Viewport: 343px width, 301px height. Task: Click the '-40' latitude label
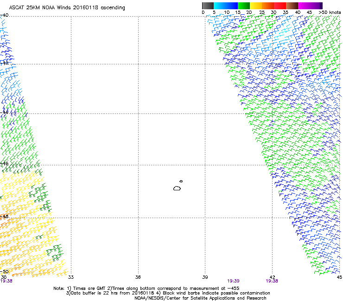tap(4, 15)
